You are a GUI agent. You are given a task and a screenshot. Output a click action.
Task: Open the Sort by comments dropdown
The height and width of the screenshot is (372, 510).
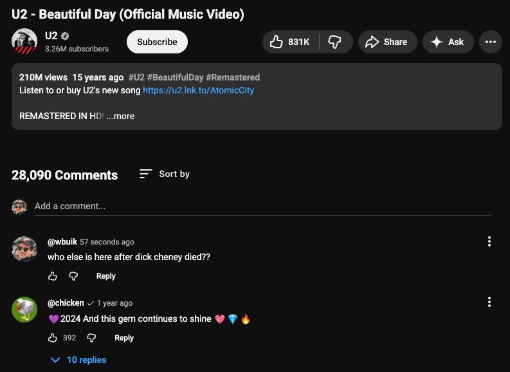coord(165,174)
